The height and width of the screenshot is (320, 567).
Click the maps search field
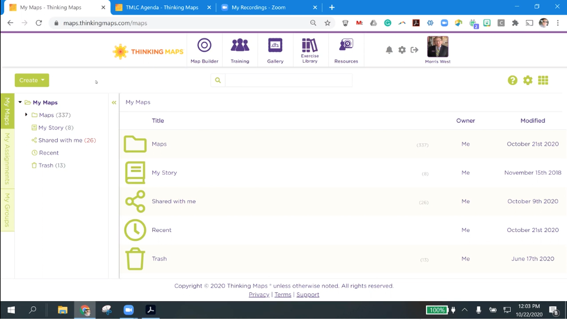click(x=289, y=80)
